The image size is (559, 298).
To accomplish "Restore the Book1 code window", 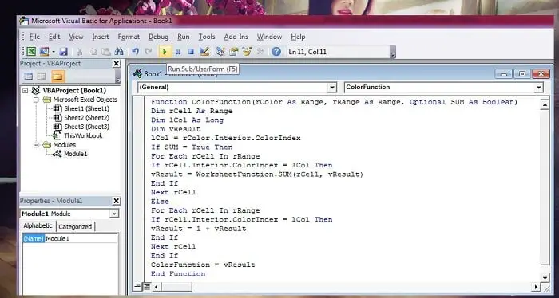I will point(522,74).
